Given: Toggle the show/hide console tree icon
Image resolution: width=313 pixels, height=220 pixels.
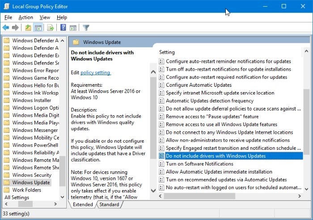Looking at the screenshot, I should (38, 28).
